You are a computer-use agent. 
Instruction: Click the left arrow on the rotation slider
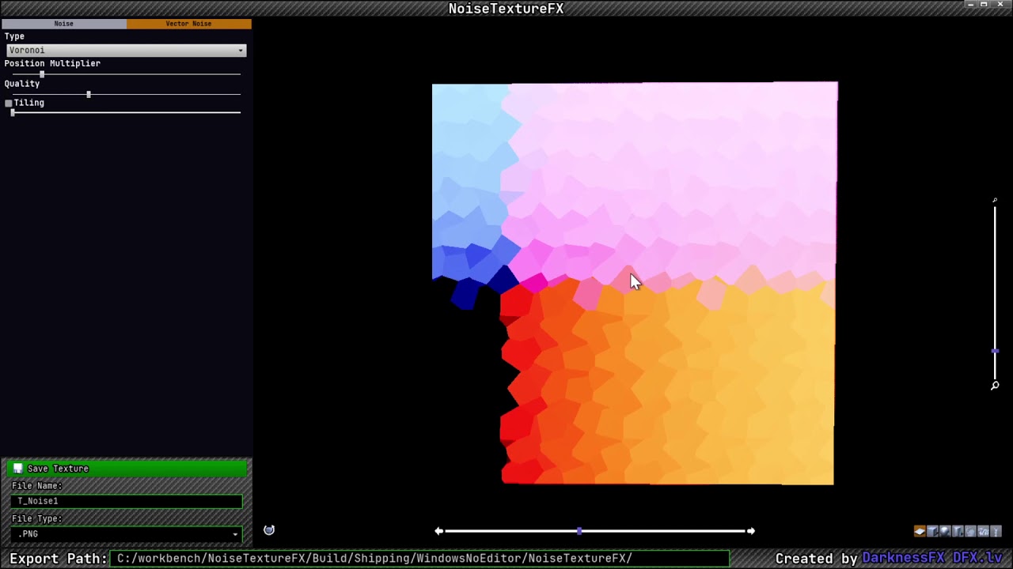point(439,531)
